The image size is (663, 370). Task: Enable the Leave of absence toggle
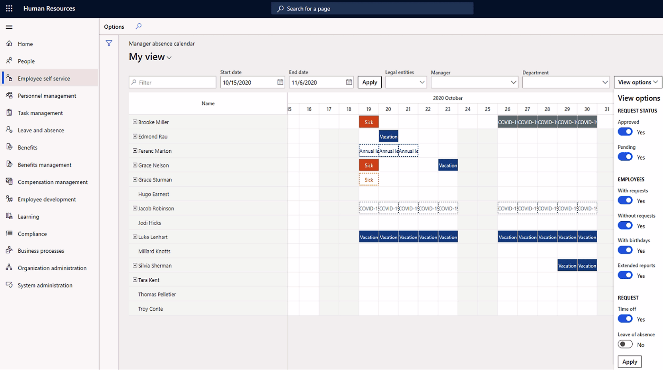[x=625, y=344]
